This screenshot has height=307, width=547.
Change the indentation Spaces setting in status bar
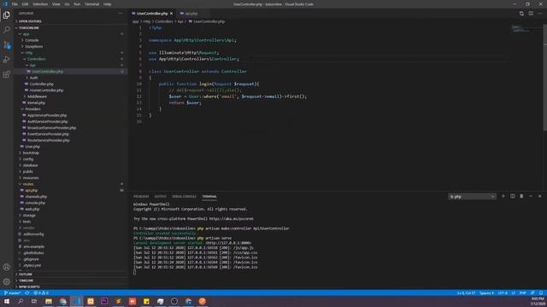click(486, 293)
